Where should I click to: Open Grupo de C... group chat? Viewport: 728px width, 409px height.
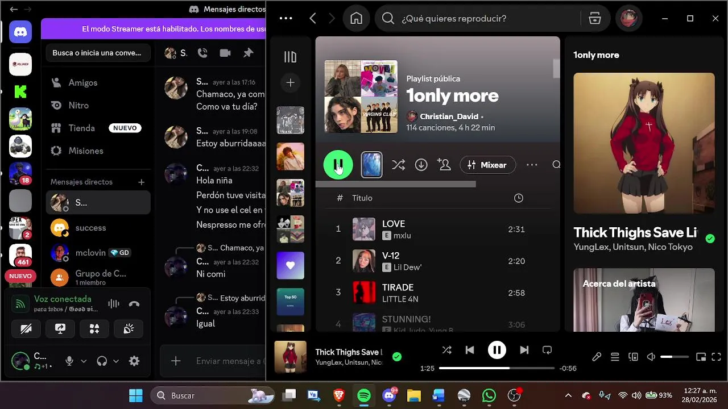[x=98, y=277]
